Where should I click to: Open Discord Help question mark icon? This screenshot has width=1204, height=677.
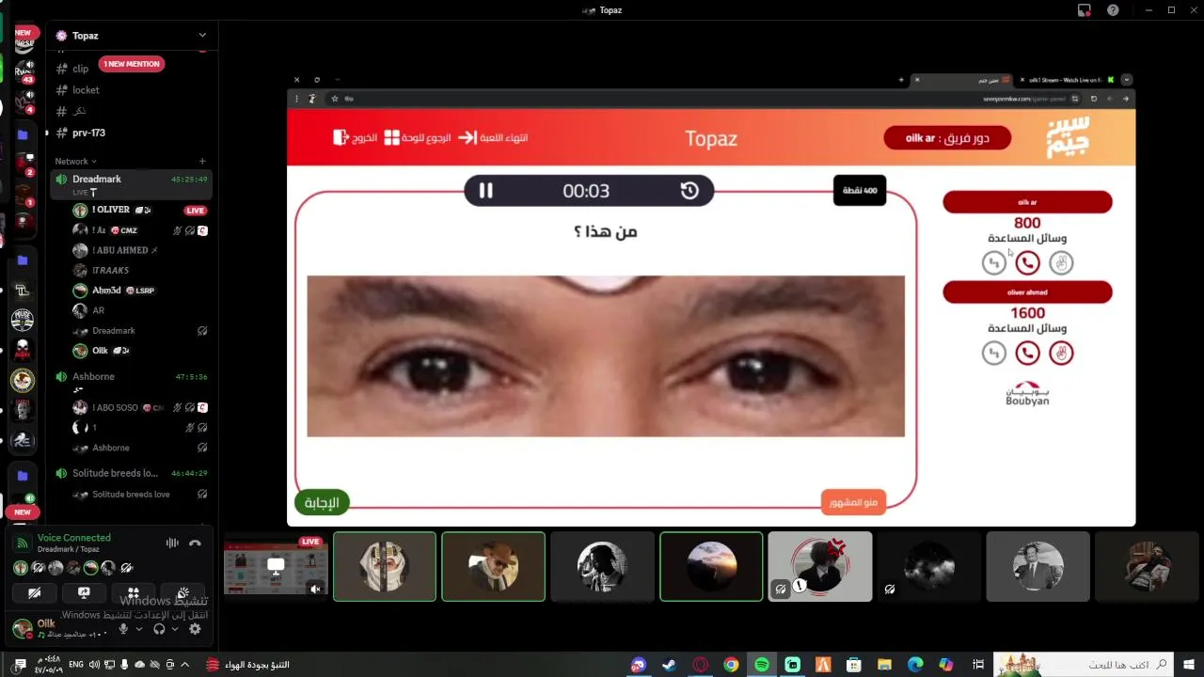(1113, 10)
